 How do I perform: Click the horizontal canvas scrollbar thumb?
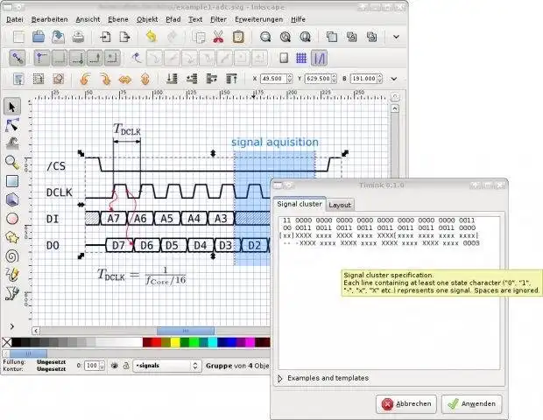[x=186, y=331]
